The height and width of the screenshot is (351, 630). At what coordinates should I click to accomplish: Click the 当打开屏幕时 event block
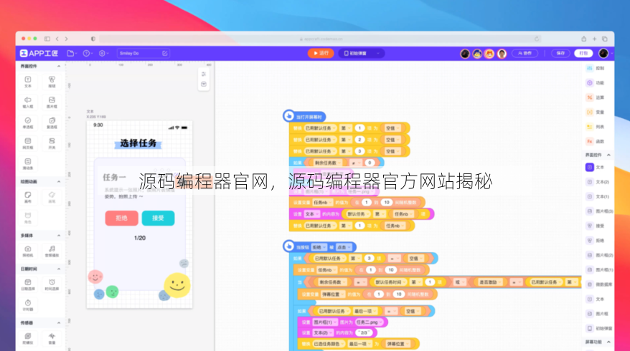coord(304,117)
